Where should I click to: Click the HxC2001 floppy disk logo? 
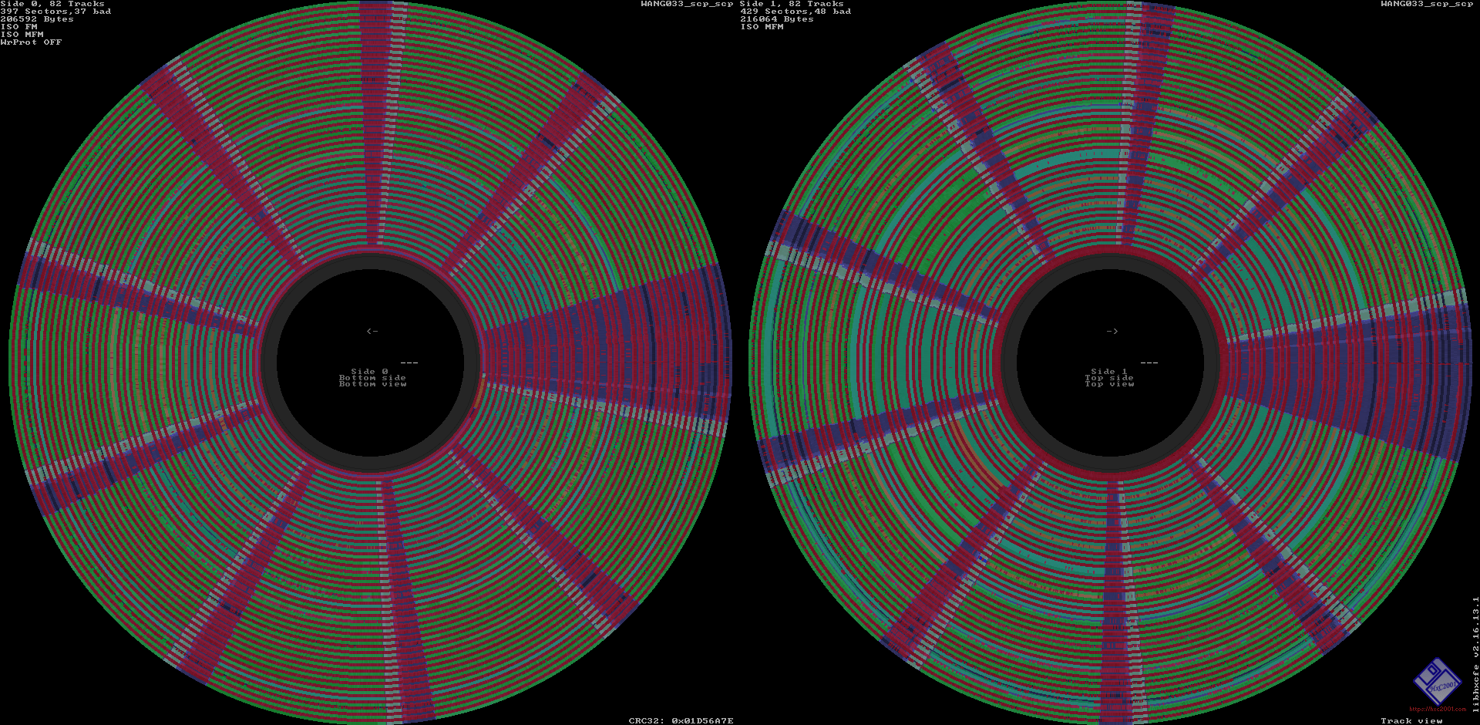pos(1437,681)
